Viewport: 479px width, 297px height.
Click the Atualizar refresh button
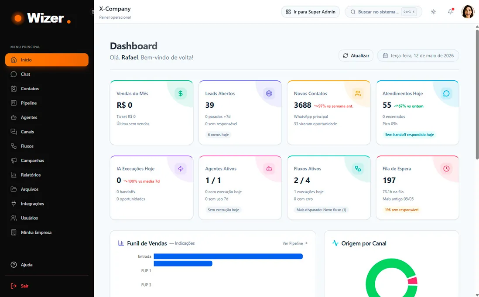tap(356, 55)
